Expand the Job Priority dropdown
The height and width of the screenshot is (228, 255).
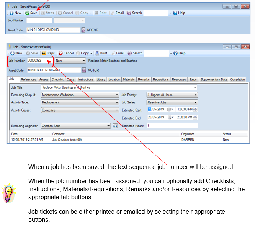(195, 95)
